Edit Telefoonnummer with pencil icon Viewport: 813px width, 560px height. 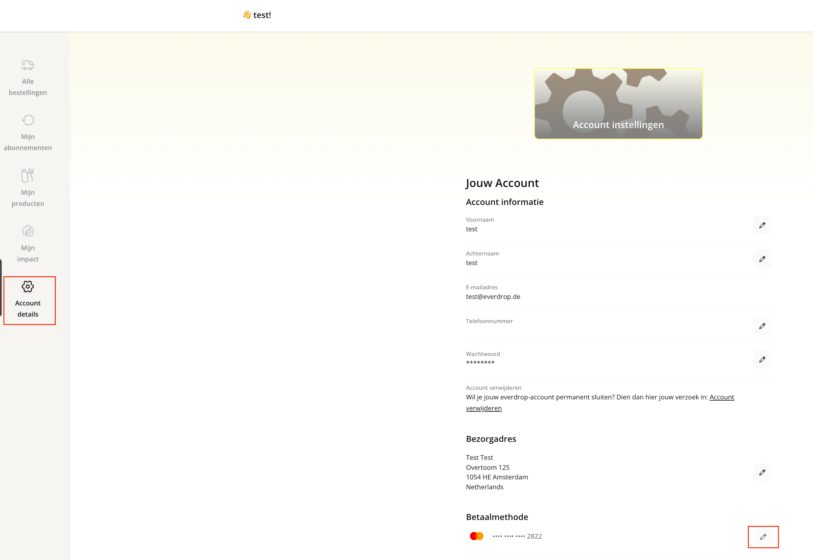[x=762, y=326]
